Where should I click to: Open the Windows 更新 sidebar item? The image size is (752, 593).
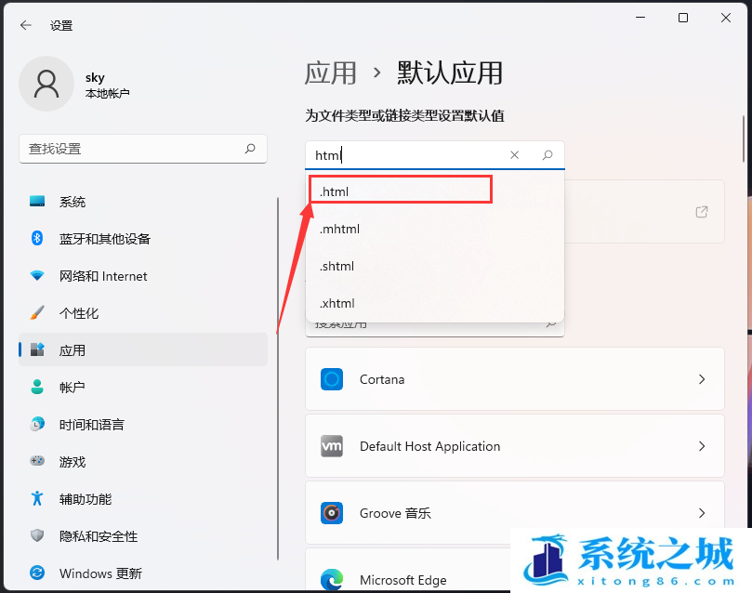pos(100,573)
